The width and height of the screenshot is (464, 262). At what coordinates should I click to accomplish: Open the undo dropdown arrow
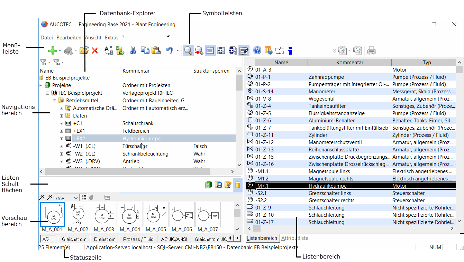click(178, 51)
